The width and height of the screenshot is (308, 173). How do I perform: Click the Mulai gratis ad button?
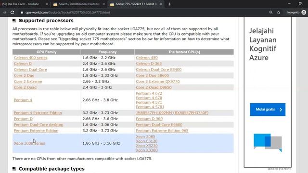pyautogui.click(x=268, y=110)
